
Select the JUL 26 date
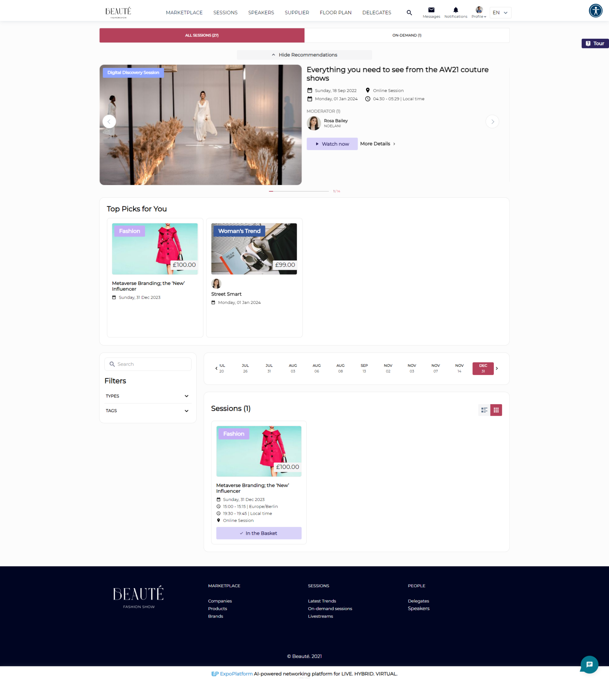point(245,368)
